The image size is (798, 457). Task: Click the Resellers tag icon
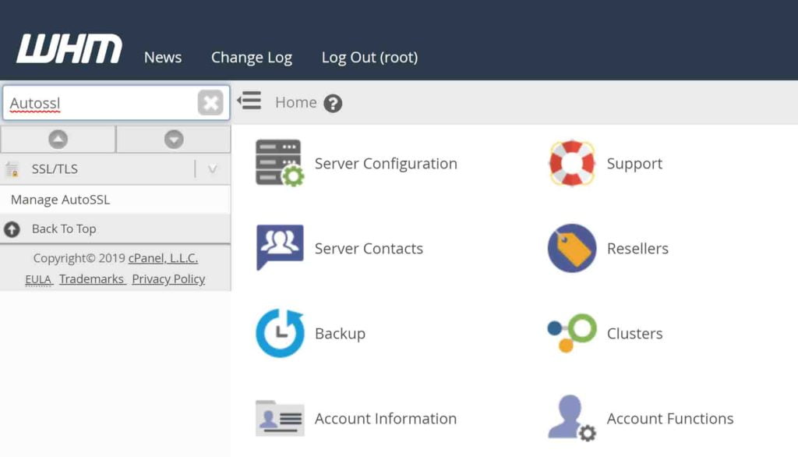click(571, 248)
